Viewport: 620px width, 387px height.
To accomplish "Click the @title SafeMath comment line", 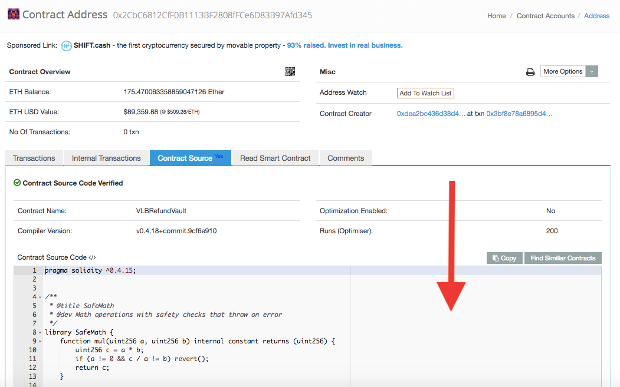I will coord(82,306).
